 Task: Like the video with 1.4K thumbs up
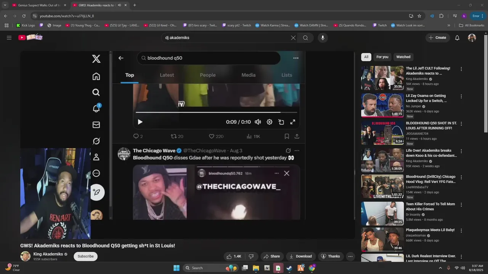pos(234,256)
